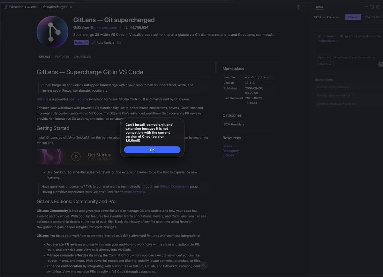The image size is (383, 277).
Task: Click 'Getting Started' readme heading
Action: [x=53, y=128]
